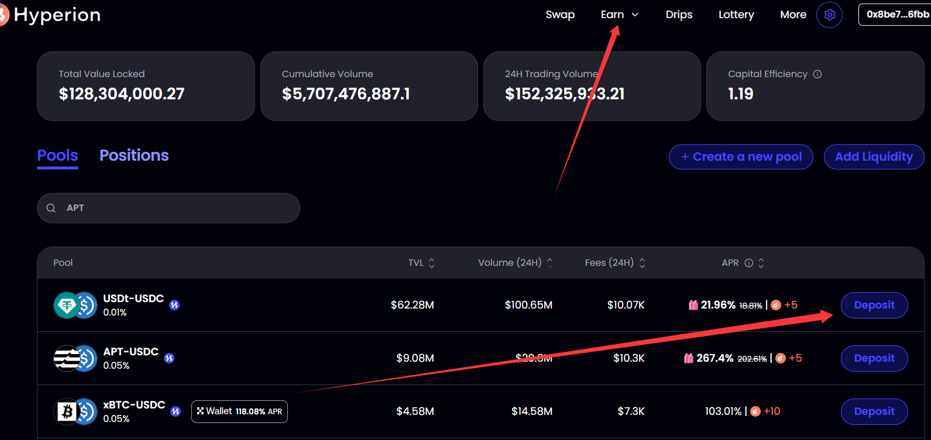Click the badge icon beside xBTC-USDC
Screen dimensions: 931x440
(x=176, y=411)
